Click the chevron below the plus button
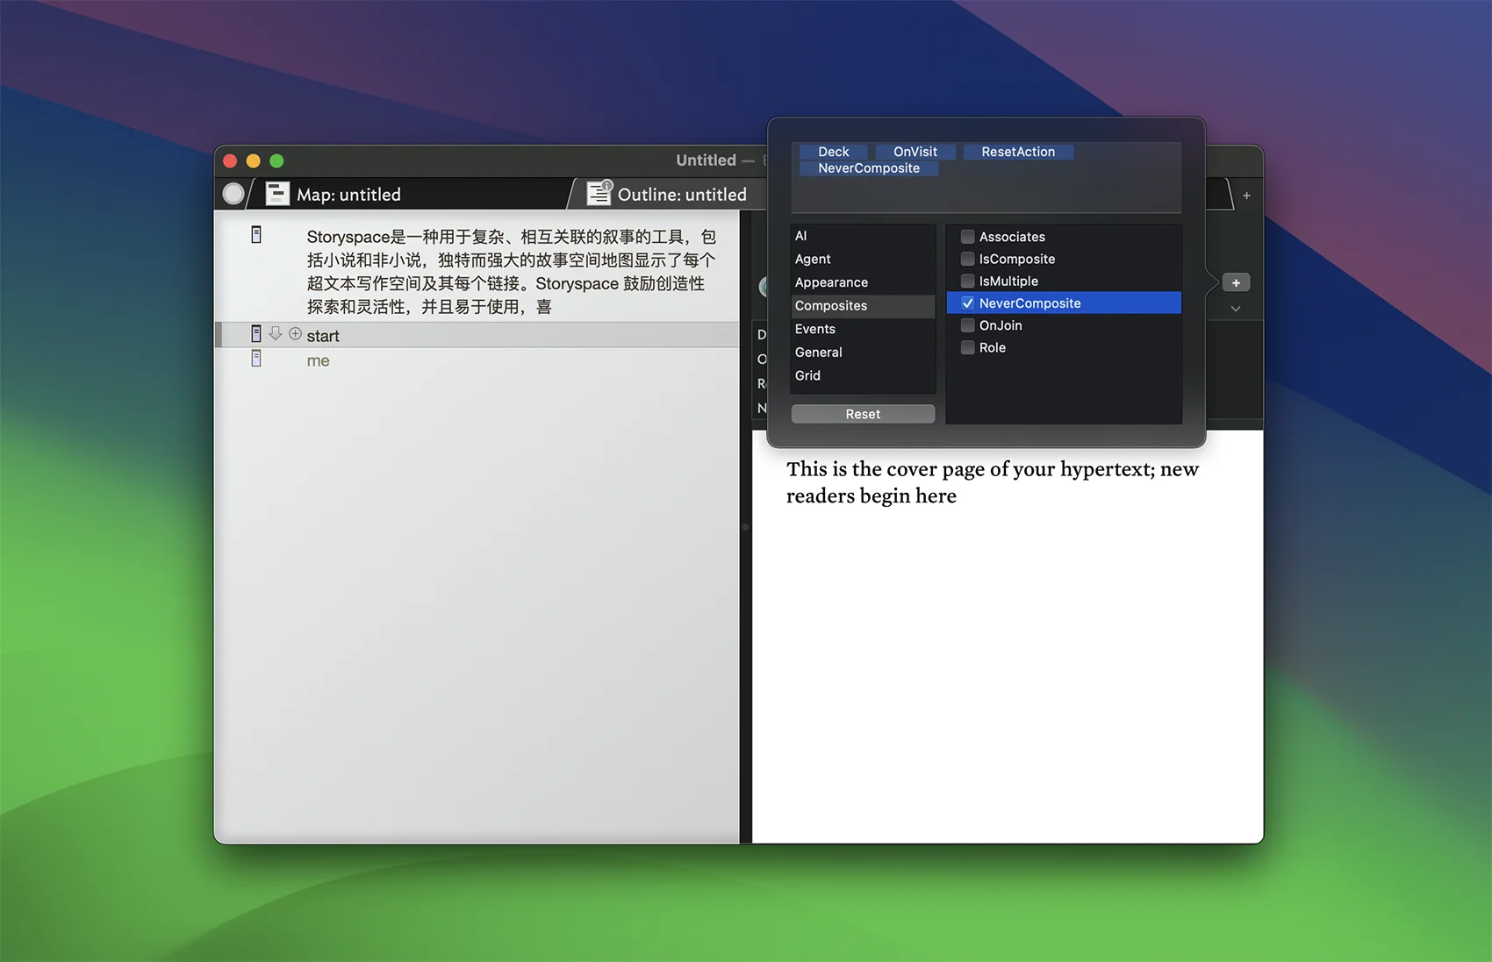Viewport: 1492px width, 962px height. 1236,309
